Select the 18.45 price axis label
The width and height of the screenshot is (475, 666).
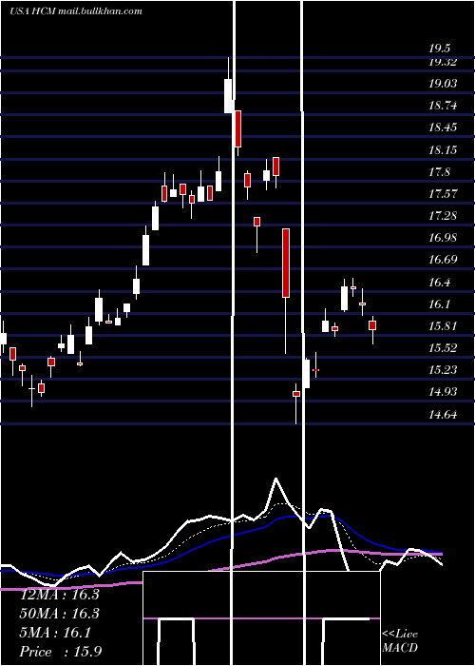click(443, 127)
